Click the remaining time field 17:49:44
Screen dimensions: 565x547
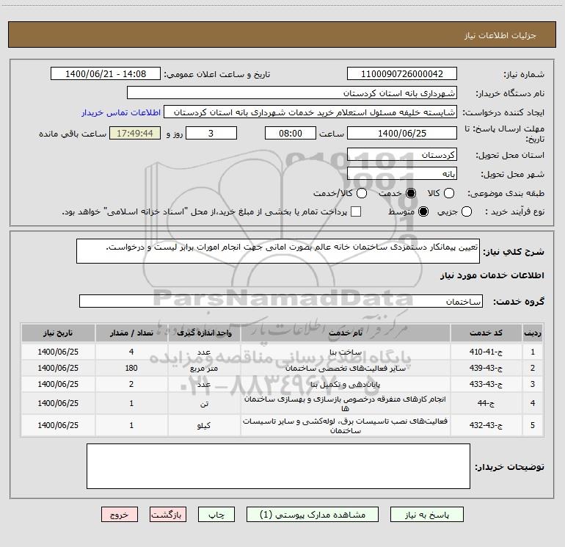coord(135,133)
